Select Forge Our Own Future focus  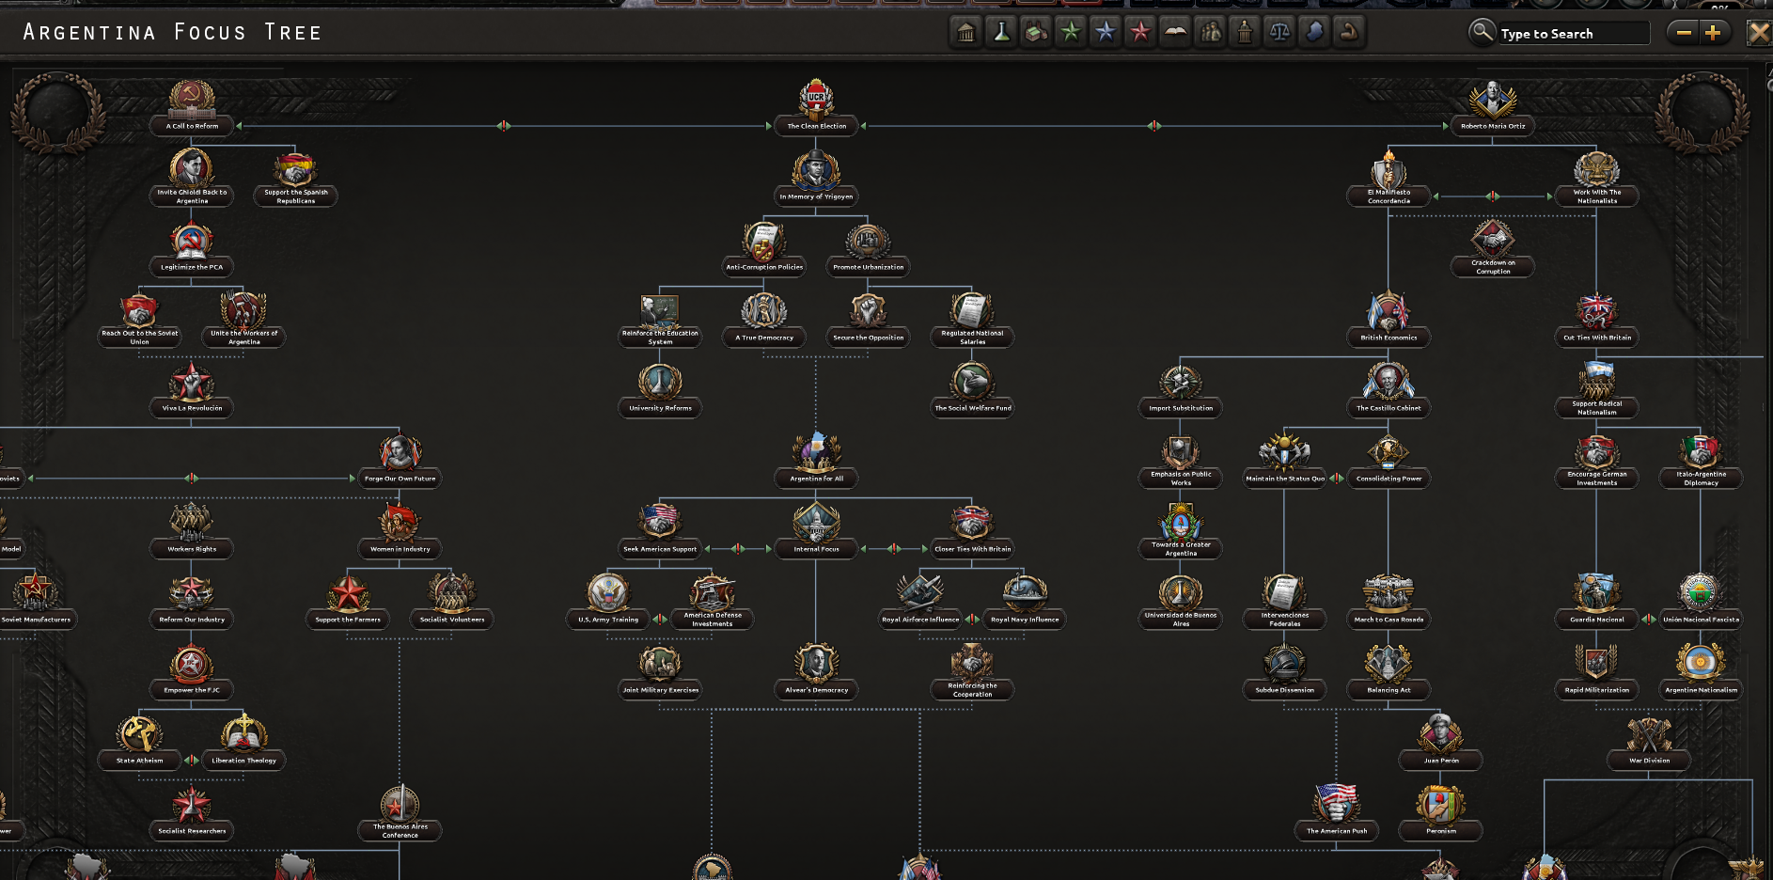coord(400,460)
